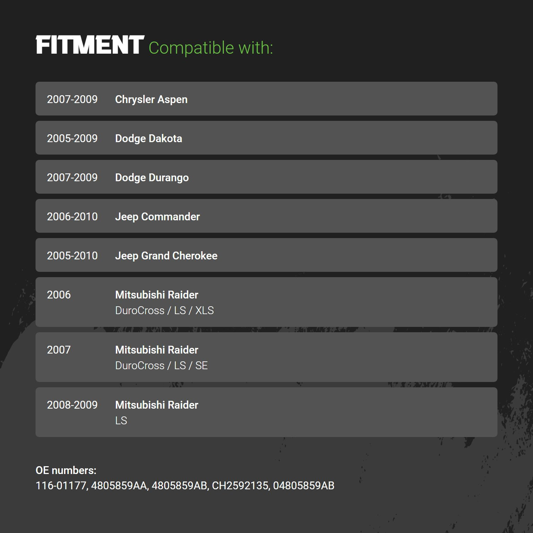Select the 2007-2009 Chrysler Aspen row

pyautogui.click(x=266, y=99)
